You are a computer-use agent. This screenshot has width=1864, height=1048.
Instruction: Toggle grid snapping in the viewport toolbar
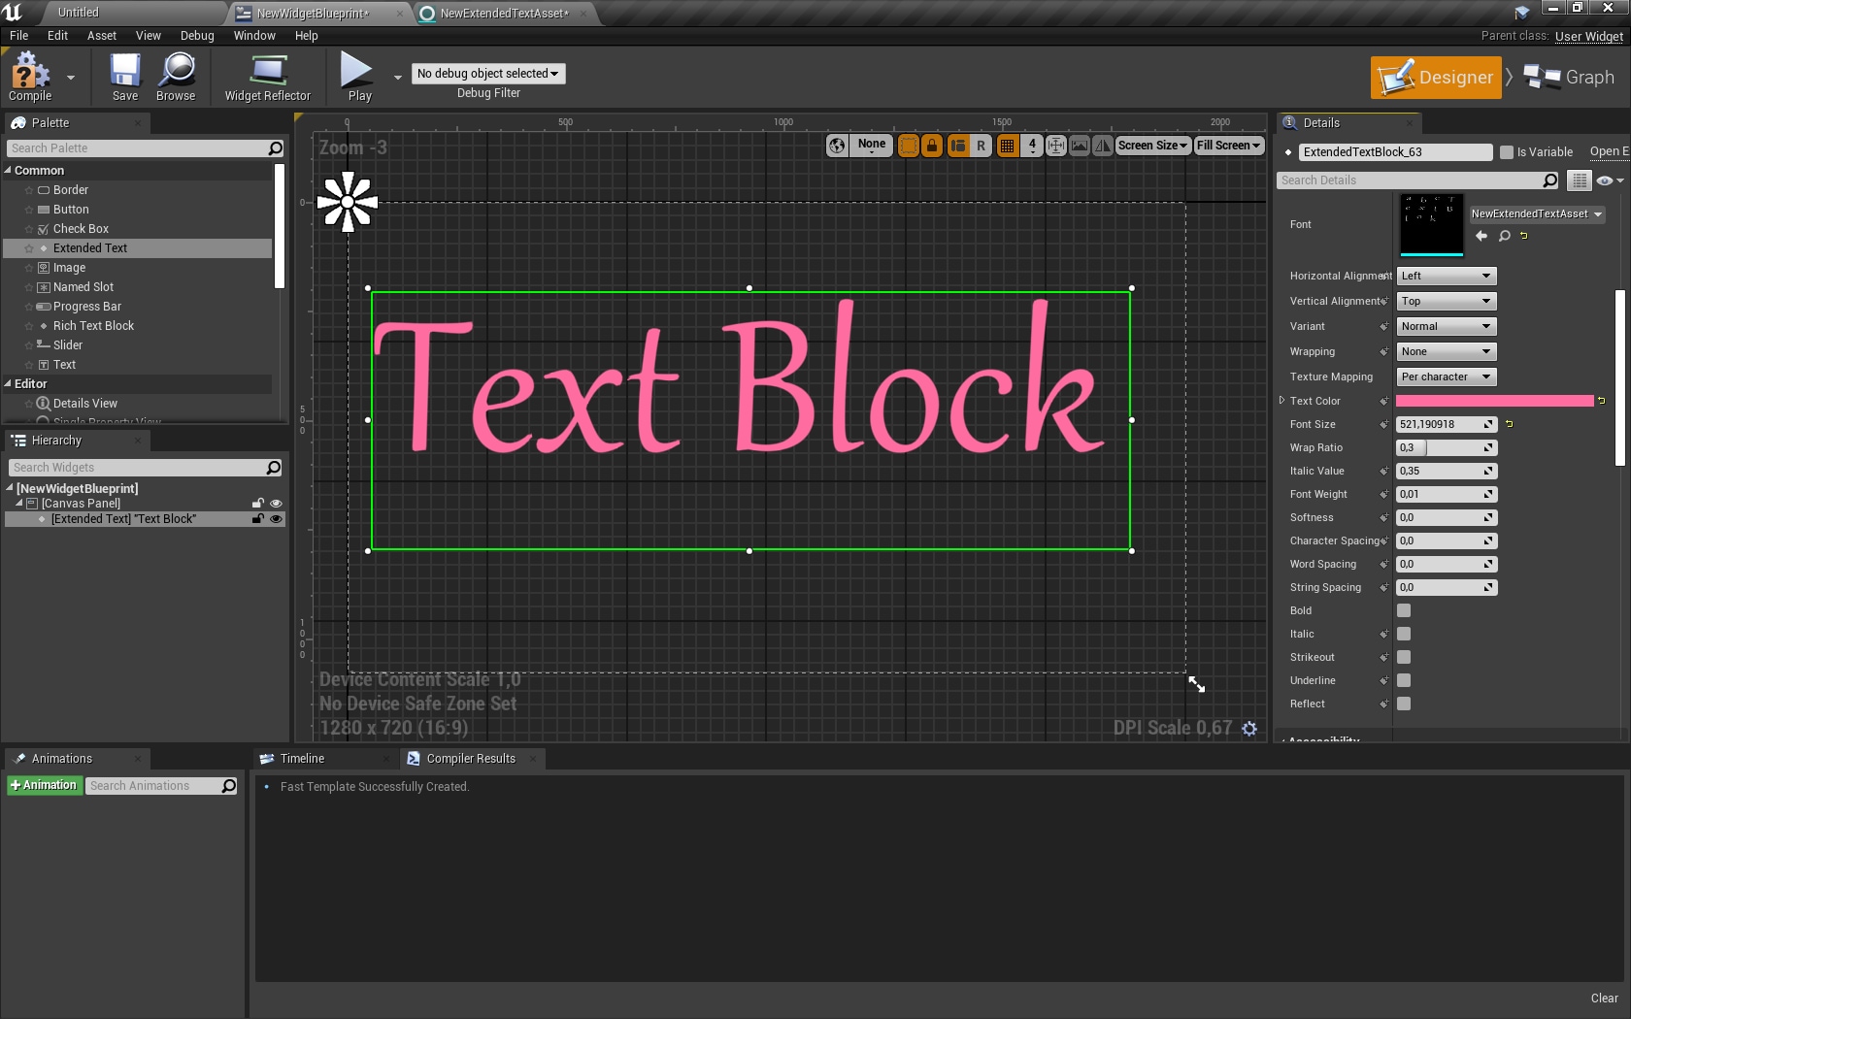1008,146
